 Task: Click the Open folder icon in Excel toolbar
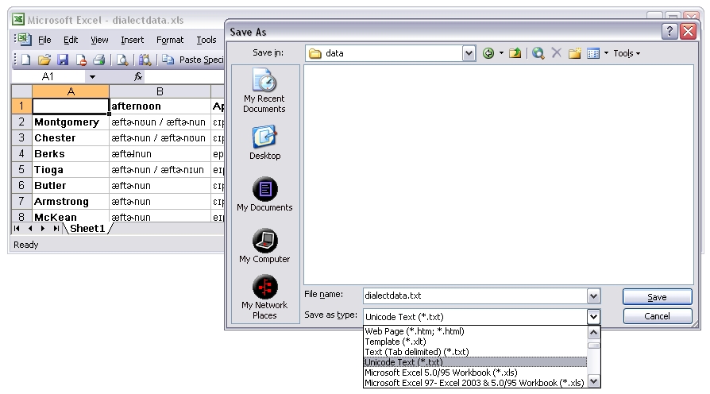44,60
